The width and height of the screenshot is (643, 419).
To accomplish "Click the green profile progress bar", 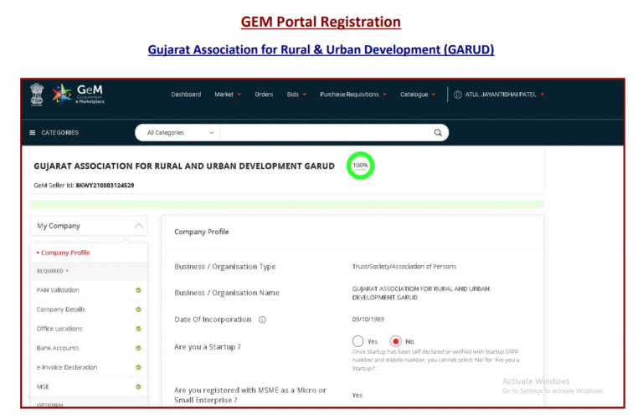I will click(x=286, y=204).
